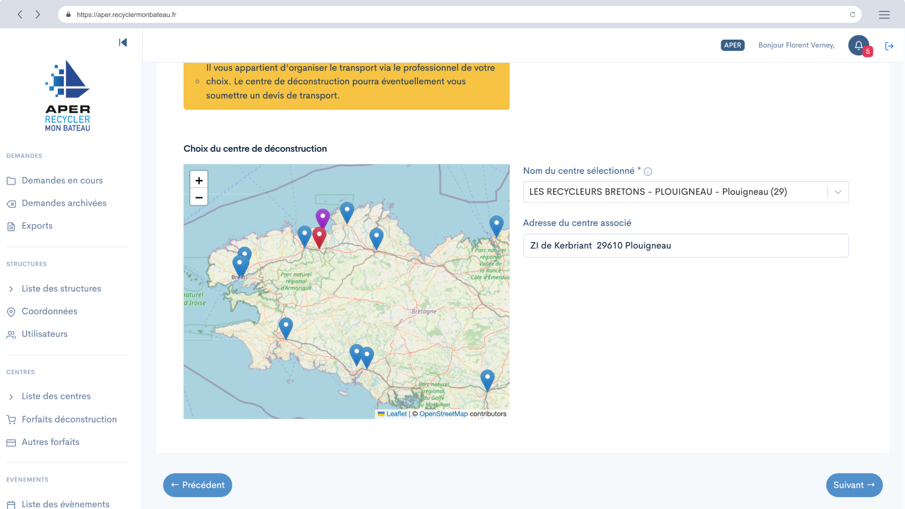Select the blue marker near Brest
905x509 pixels.
(240, 265)
